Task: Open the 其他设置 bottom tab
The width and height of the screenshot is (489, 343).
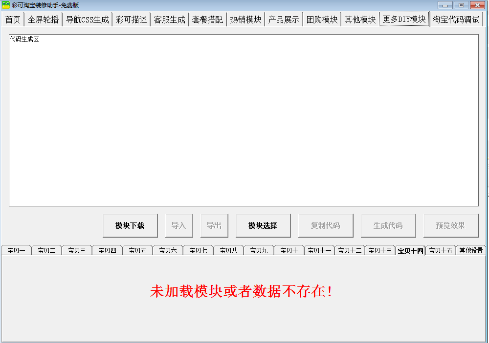Action: [x=470, y=250]
